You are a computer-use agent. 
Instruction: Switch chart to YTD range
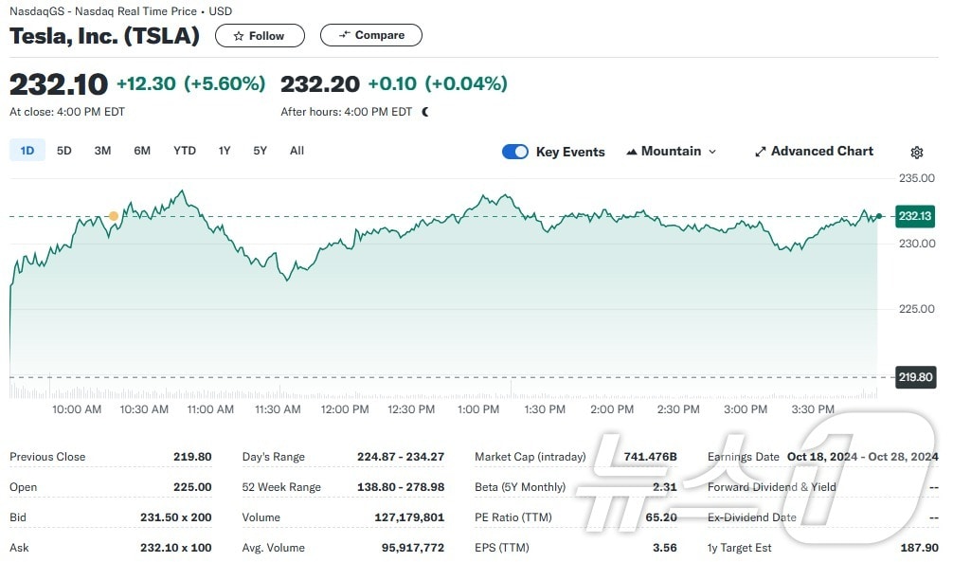point(185,151)
